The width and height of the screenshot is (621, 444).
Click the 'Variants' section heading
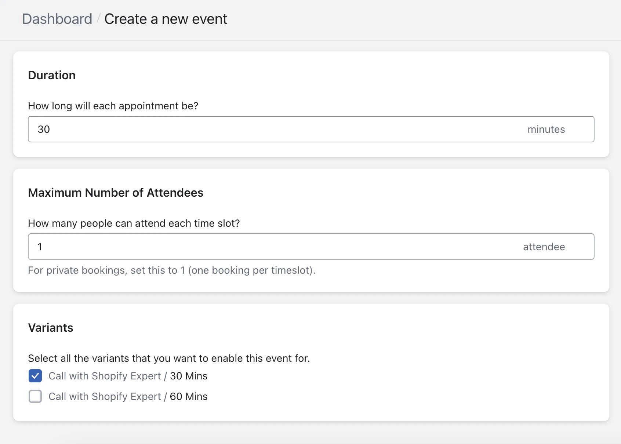(51, 328)
